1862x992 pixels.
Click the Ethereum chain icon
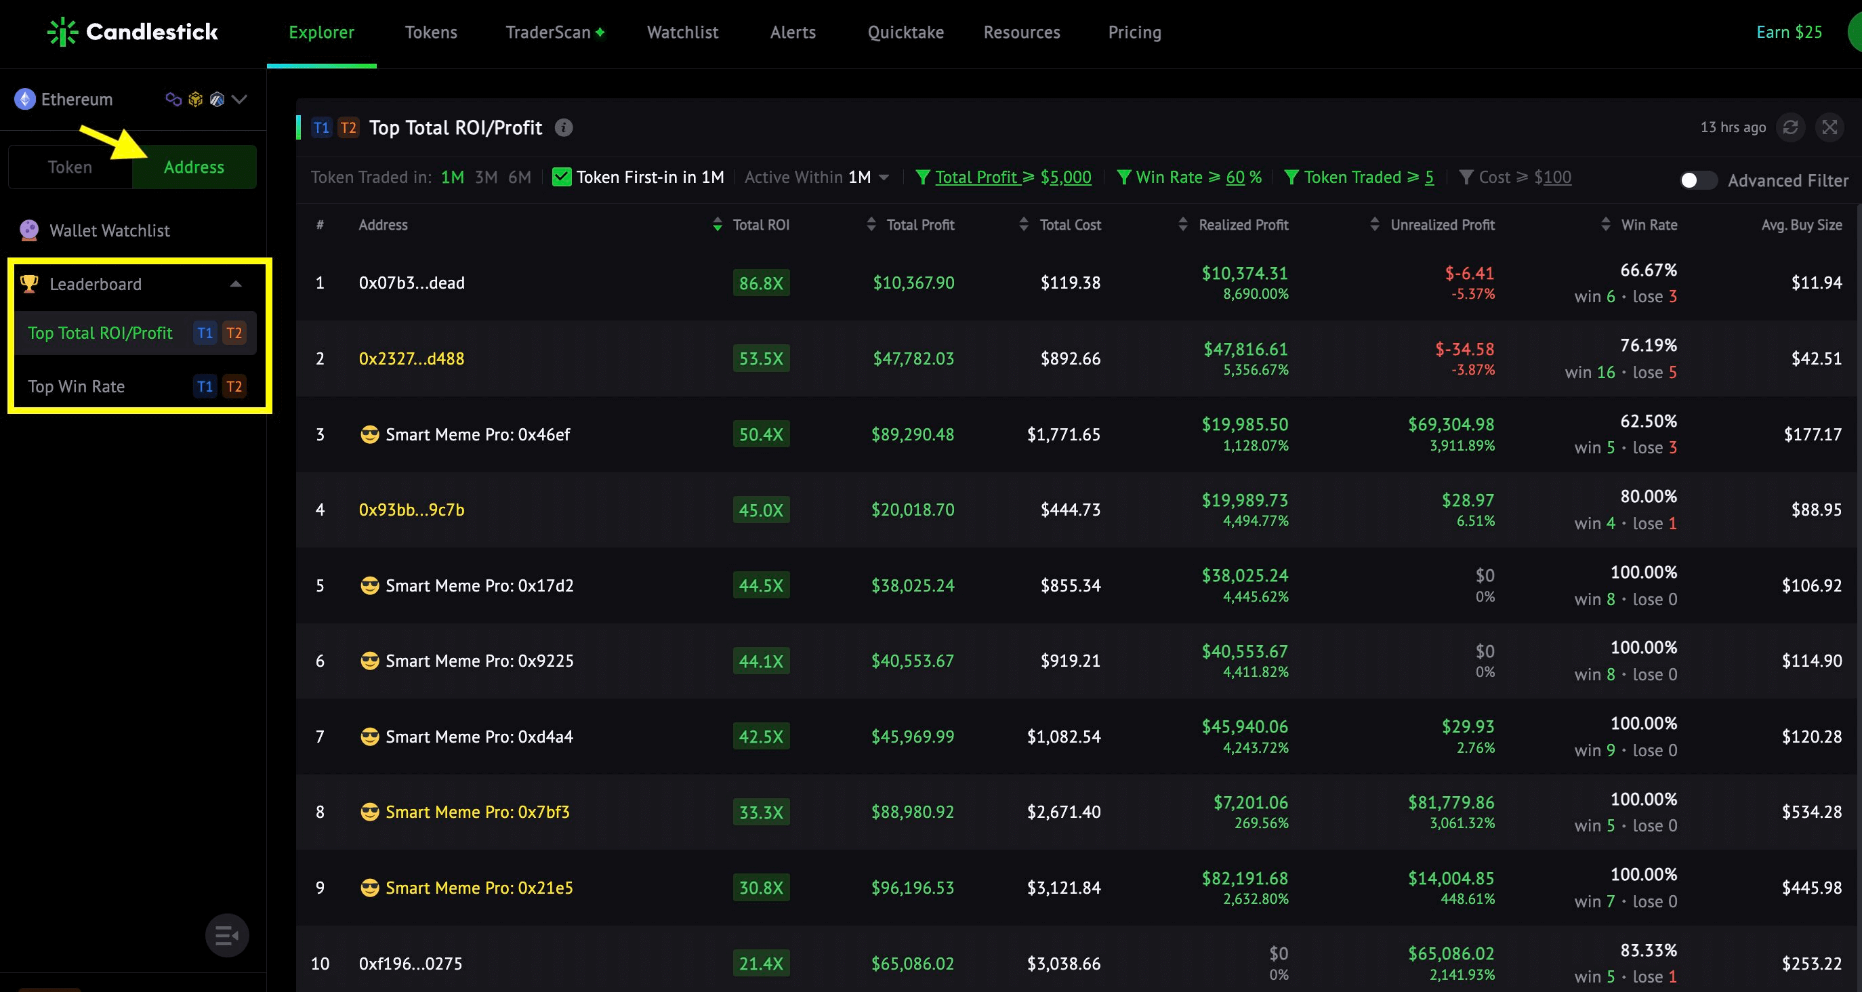pos(25,99)
